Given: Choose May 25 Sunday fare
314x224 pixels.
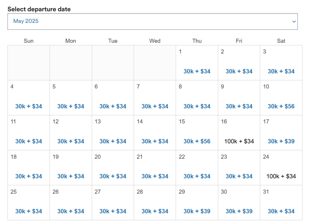Looking at the screenshot, I should pyautogui.click(x=28, y=203).
